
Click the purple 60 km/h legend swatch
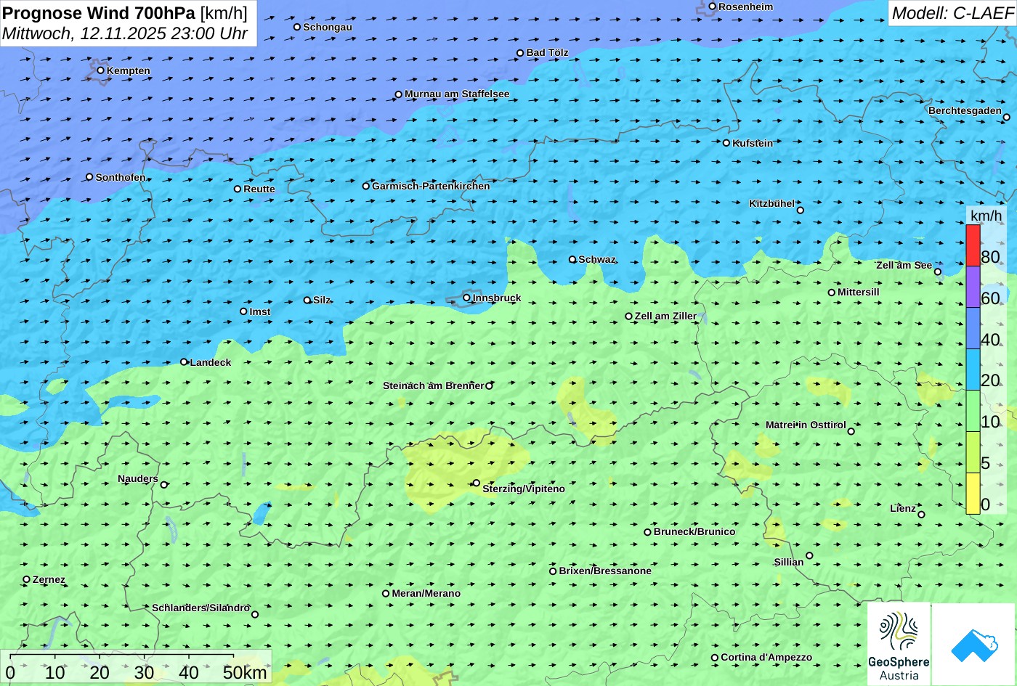click(973, 287)
